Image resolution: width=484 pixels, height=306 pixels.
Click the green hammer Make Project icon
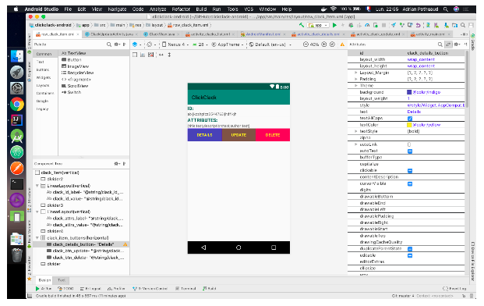(x=302, y=25)
